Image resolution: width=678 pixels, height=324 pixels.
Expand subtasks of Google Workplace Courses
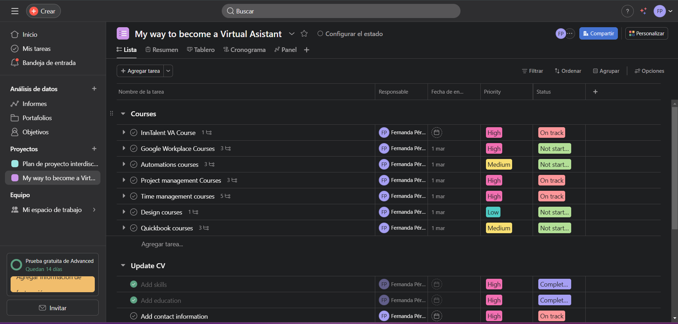pos(124,148)
